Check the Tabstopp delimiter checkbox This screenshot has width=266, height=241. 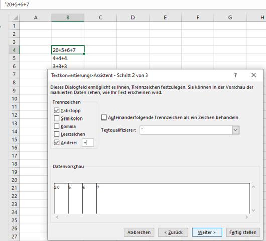click(57, 110)
